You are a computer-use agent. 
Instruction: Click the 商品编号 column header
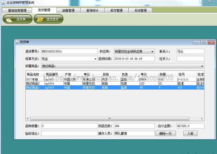click(54, 75)
